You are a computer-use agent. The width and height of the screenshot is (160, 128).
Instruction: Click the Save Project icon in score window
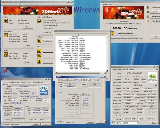click(x=148, y=12)
